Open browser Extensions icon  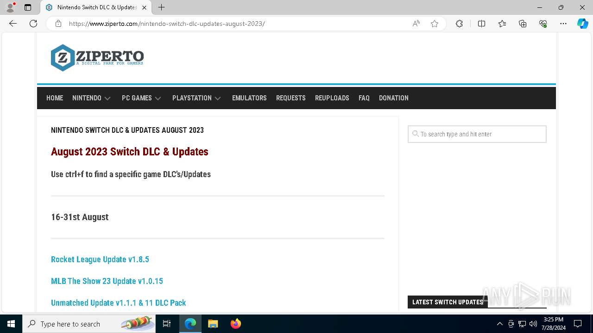(459, 24)
